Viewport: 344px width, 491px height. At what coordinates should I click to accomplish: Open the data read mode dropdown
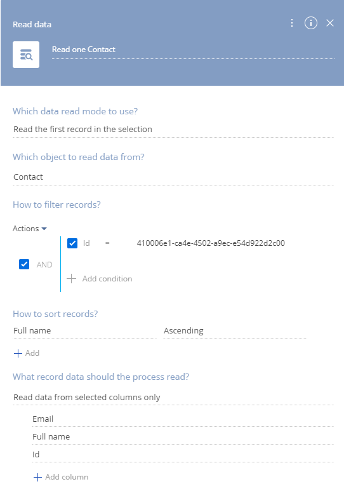(173, 130)
